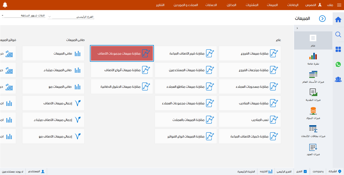
Task: Click the search icon on the right edge
Action: [x=338, y=35]
